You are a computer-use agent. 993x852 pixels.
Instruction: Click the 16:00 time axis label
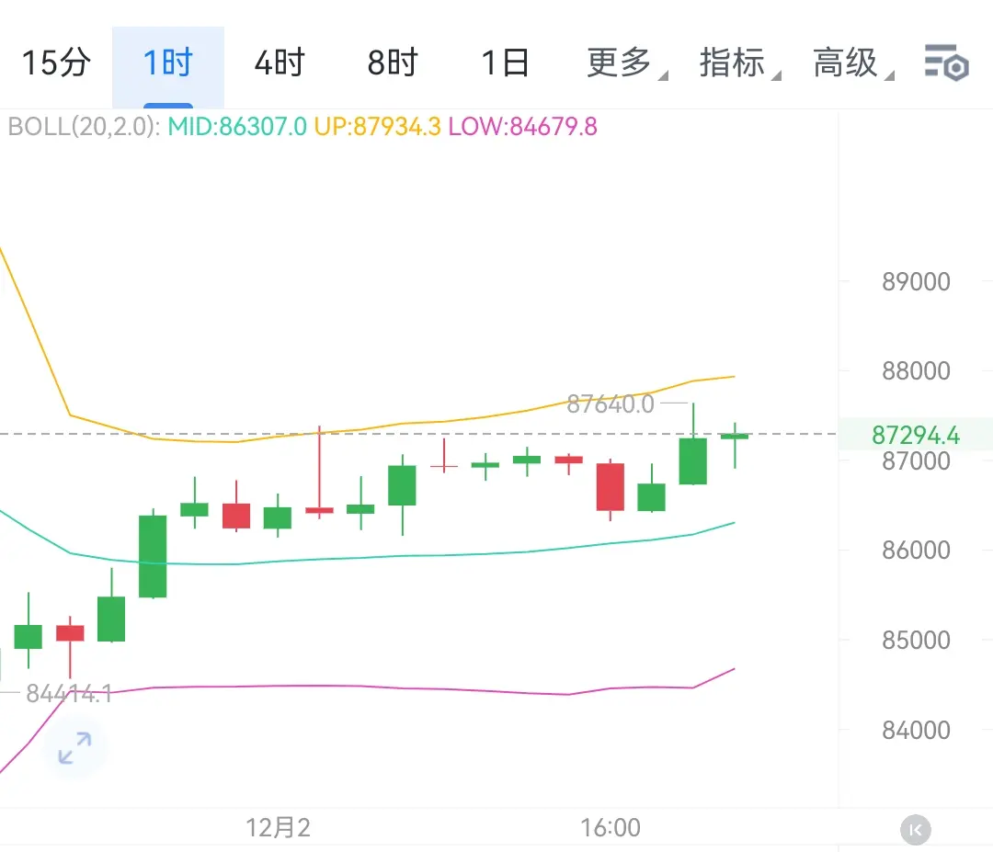[611, 827]
